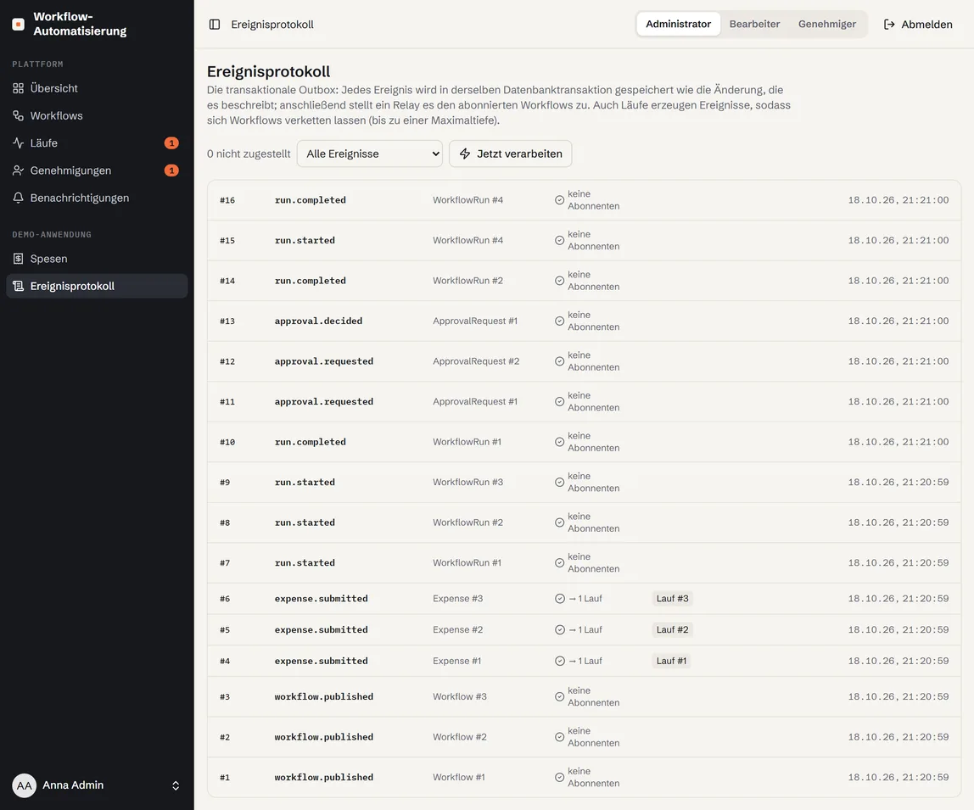
Task: Click approval.decided event name
Action: (318, 321)
